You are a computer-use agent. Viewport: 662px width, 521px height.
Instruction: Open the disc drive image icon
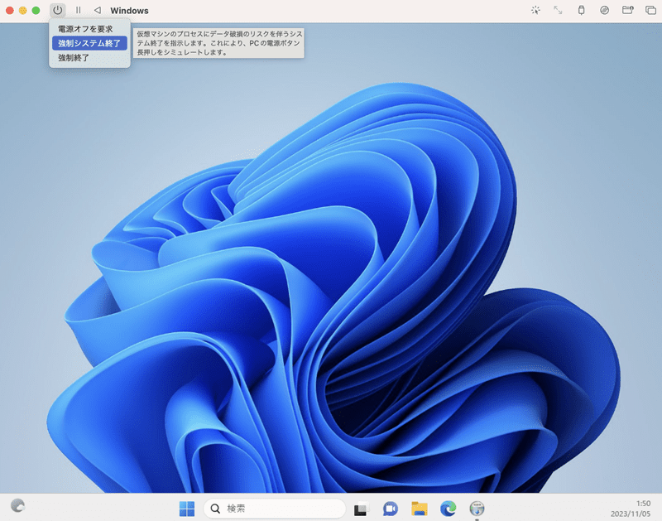coord(605,10)
